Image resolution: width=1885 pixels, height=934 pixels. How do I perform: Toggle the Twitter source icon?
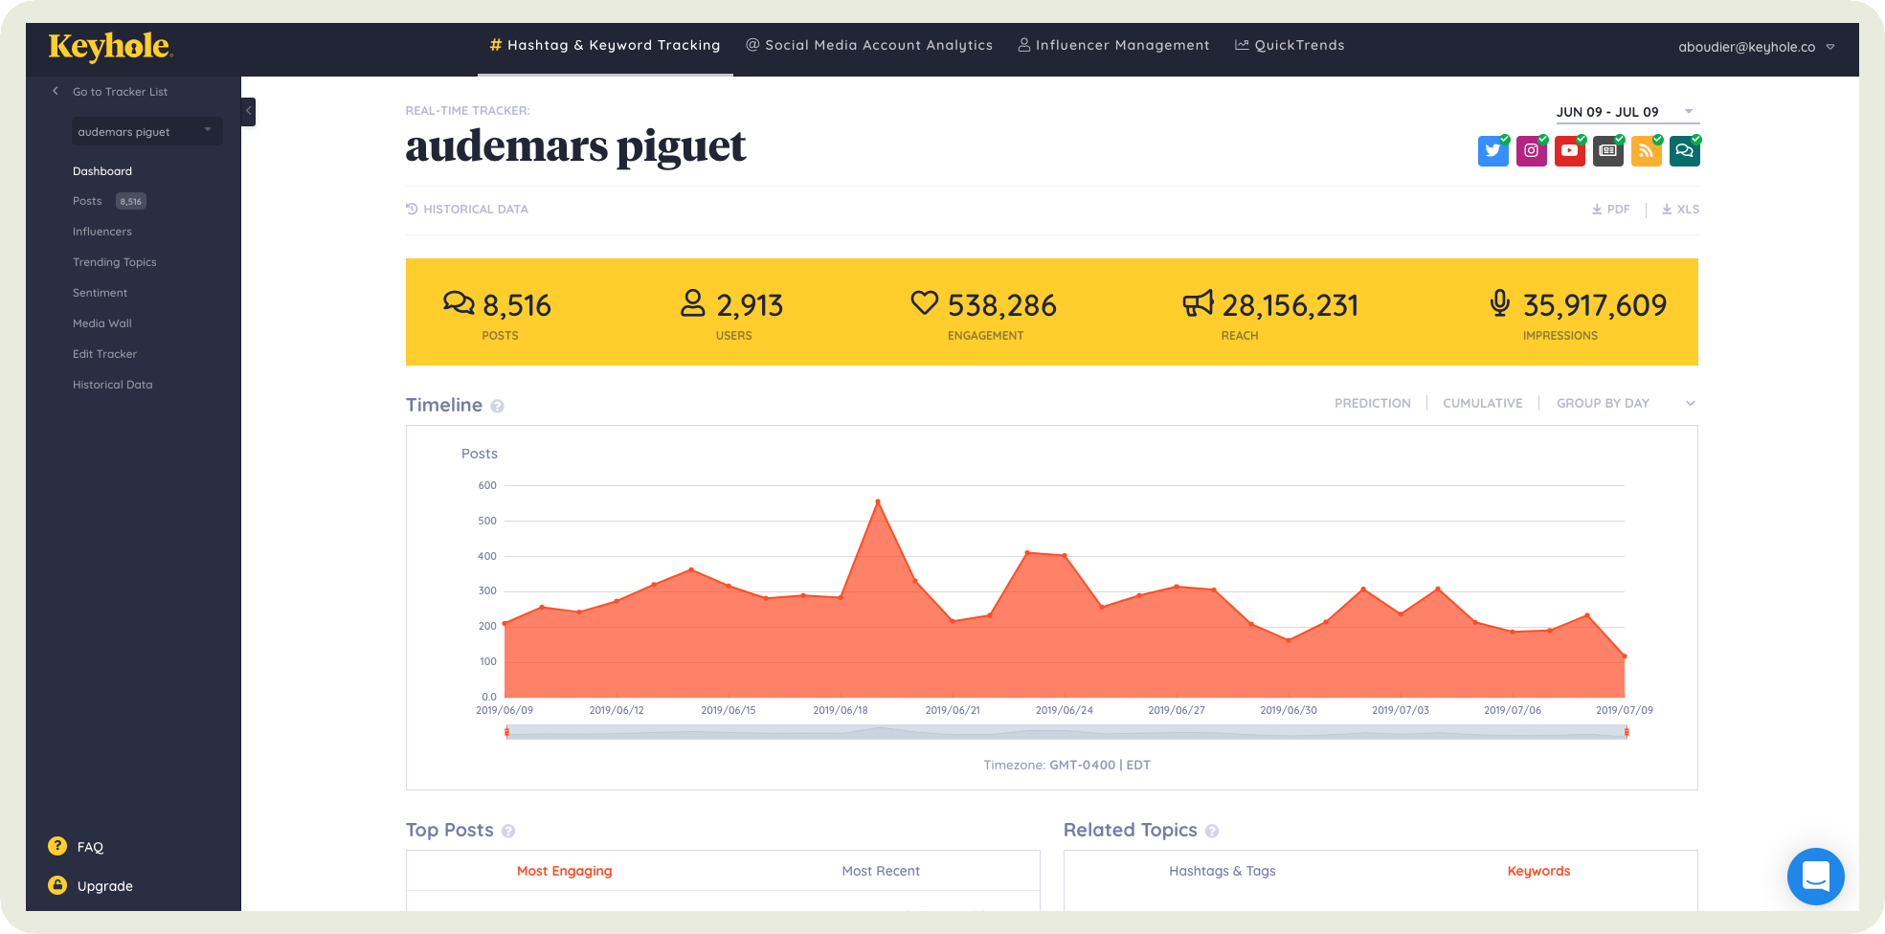coord(1492,151)
